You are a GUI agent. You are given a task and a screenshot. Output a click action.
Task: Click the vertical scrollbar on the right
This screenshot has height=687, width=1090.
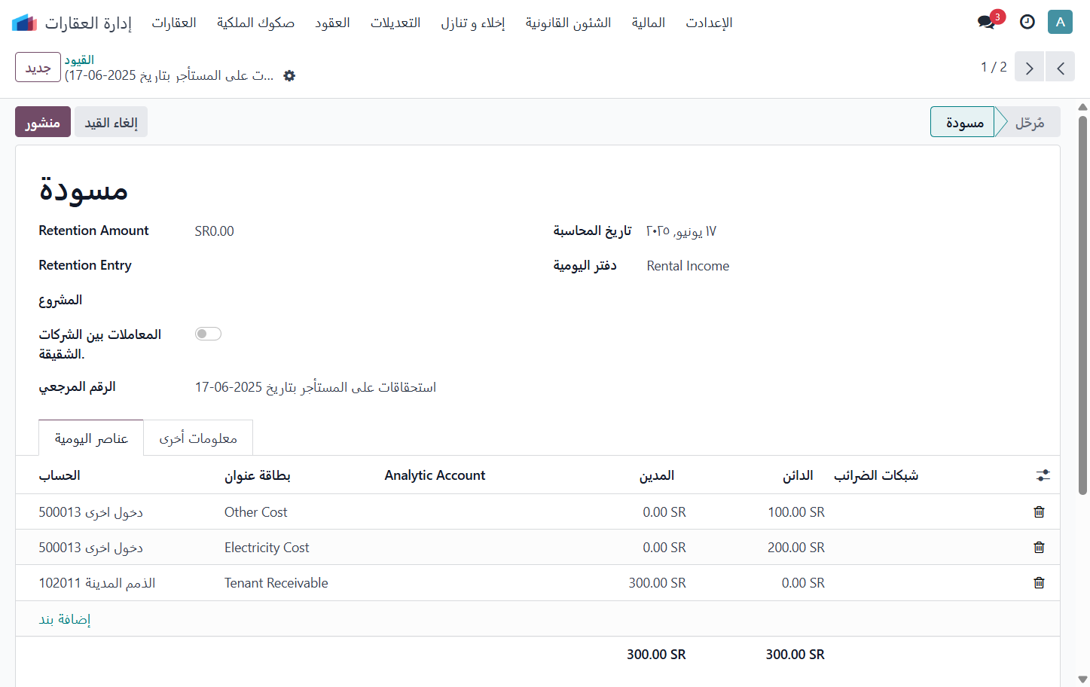point(1082,305)
